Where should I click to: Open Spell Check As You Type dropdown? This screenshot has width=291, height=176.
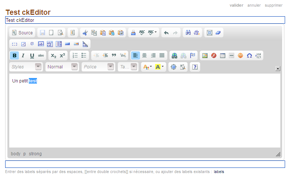(152, 33)
